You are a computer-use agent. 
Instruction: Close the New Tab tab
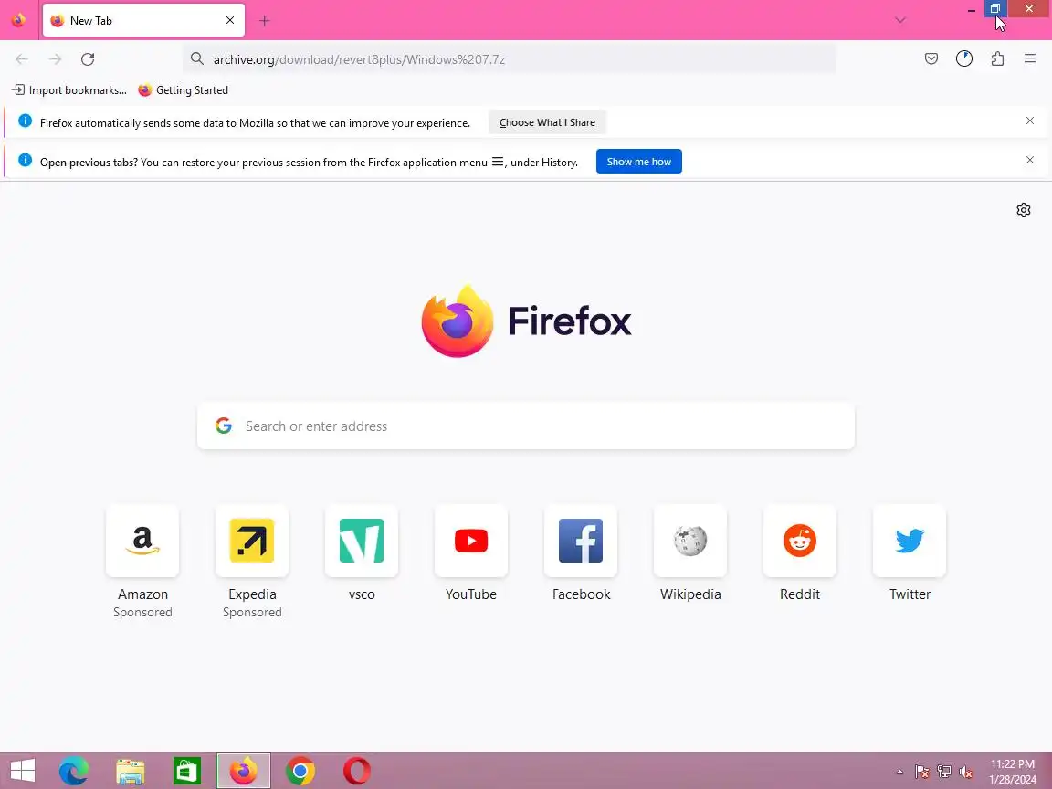click(x=230, y=20)
